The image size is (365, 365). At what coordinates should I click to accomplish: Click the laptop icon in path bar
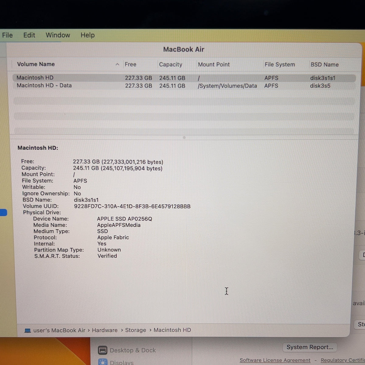click(x=28, y=330)
